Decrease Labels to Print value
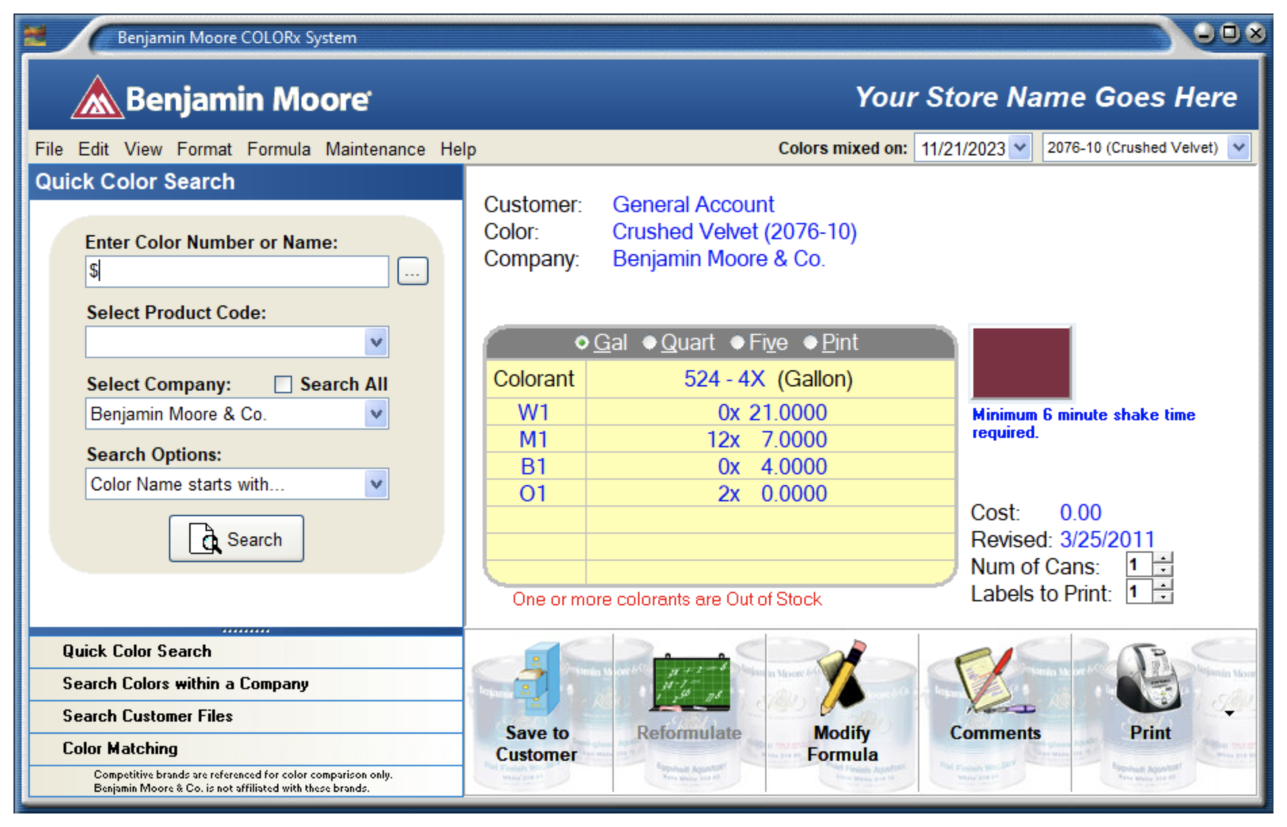 (x=1163, y=597)
